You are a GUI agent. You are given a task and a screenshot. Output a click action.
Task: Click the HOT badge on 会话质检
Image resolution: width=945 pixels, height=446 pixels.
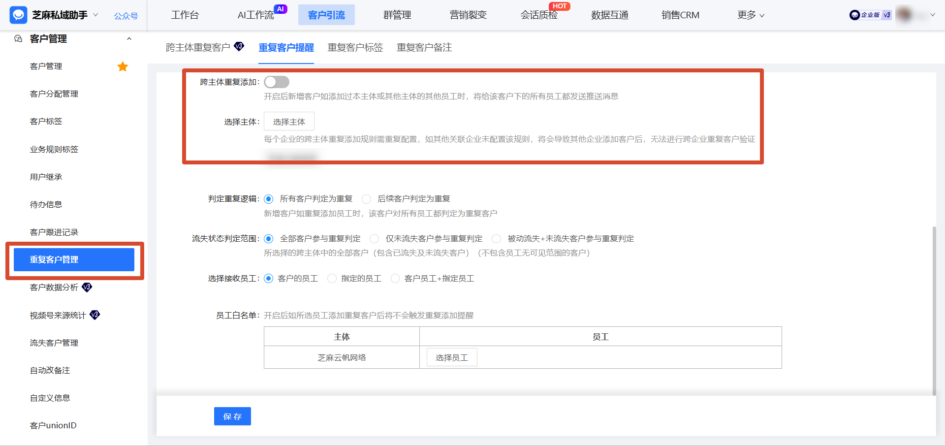coord(560,6)
